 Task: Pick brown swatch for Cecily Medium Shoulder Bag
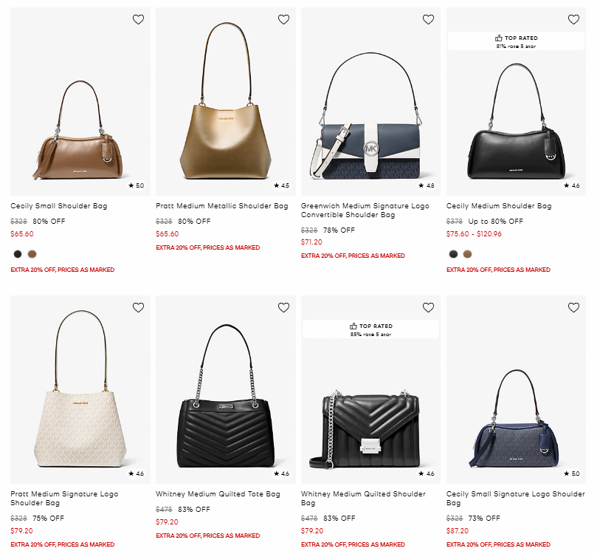tap(467, 254)
